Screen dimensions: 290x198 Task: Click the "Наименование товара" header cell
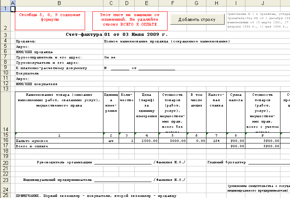coord(59,112)
